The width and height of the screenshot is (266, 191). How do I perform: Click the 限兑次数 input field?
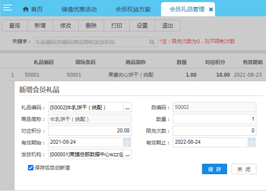click(x=215, y=131)
